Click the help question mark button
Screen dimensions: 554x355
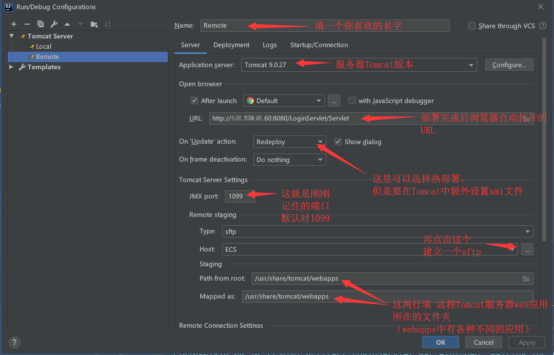[14, 342]
